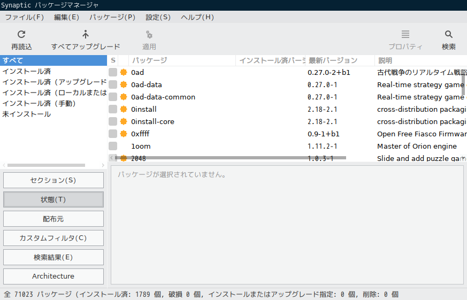Click the 適用 apply gears icon
Viewport: 467px width, 300px height.
coord(149,35)
